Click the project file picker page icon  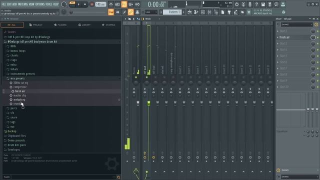point(222,12)
